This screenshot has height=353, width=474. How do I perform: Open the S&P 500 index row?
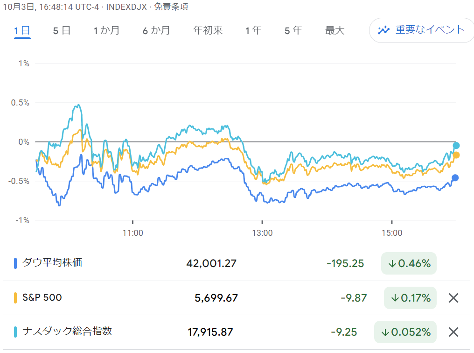coord(237,298)
